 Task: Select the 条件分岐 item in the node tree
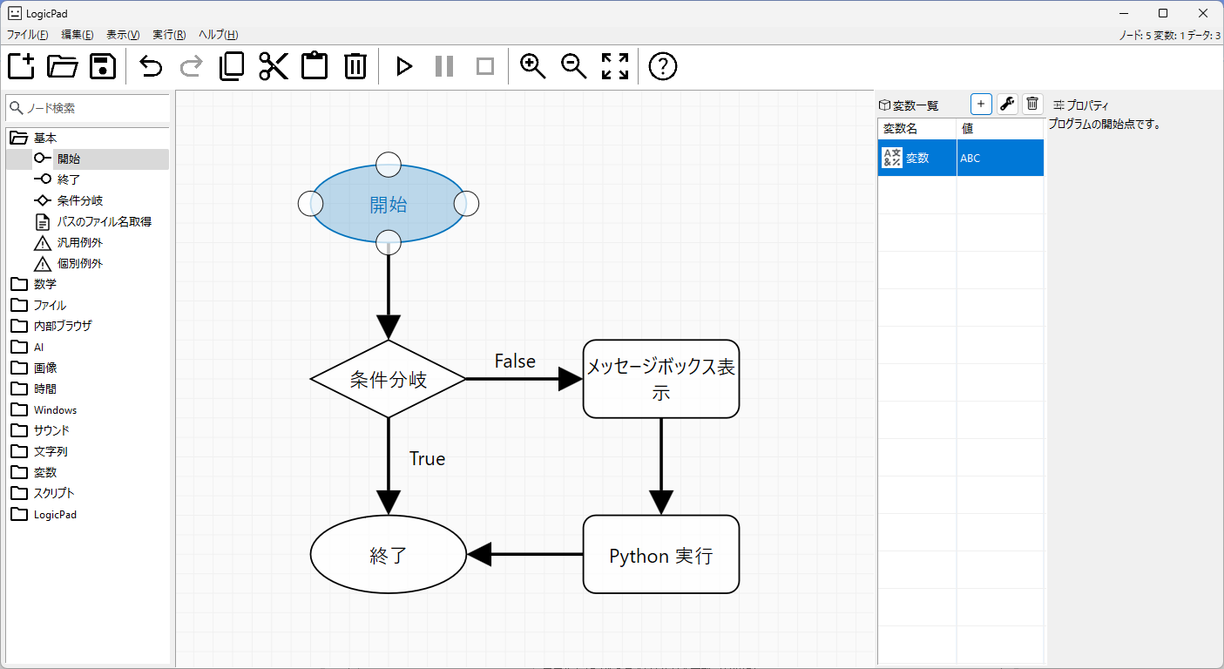(x=79, y=200)
